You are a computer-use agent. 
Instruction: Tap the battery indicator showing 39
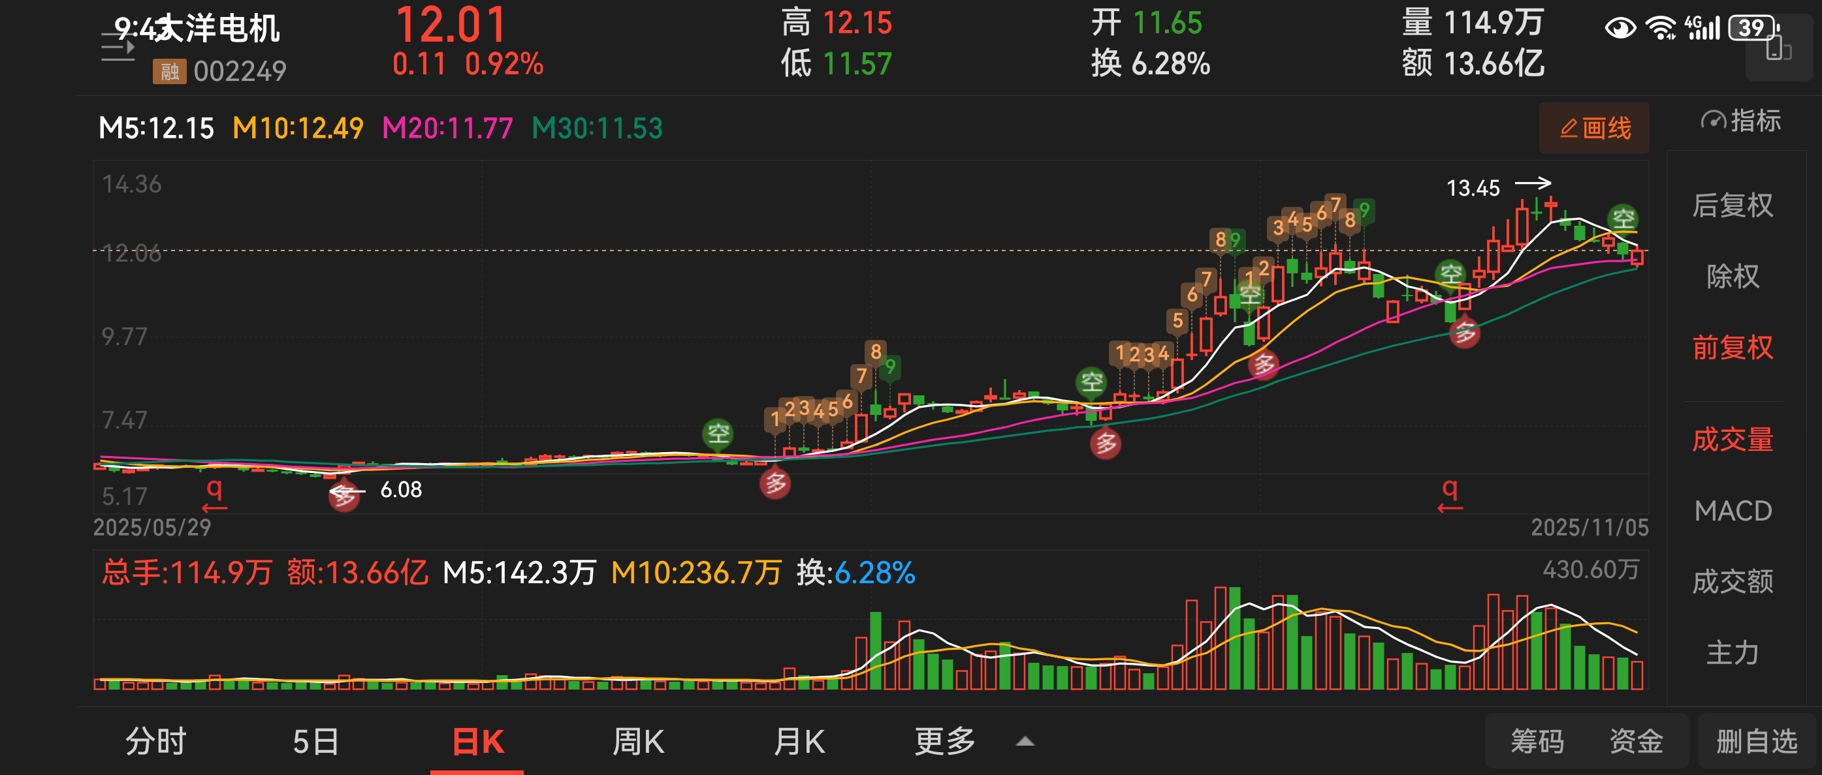(x=1753, y=28)
